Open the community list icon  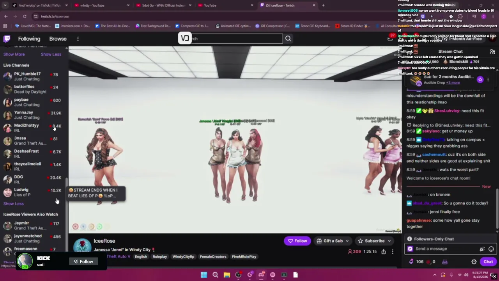(492, 52)
